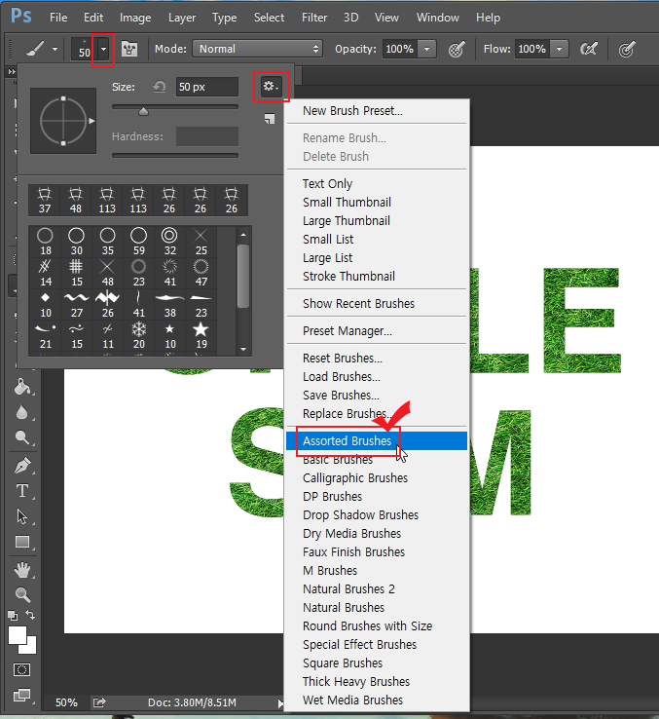Select recent brush tip size 37
Screen dimensions: 659x719
pyautogui.click(x=45, y=201)
